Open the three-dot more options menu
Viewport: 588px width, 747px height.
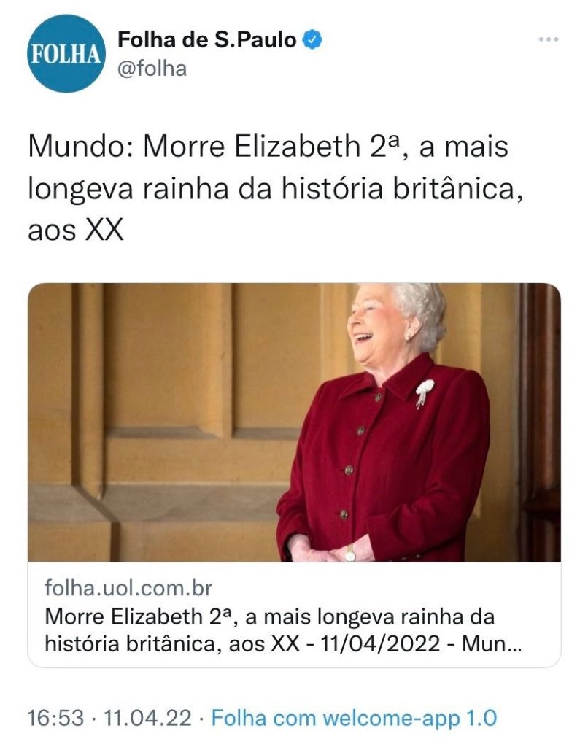[x=549, y=39]
